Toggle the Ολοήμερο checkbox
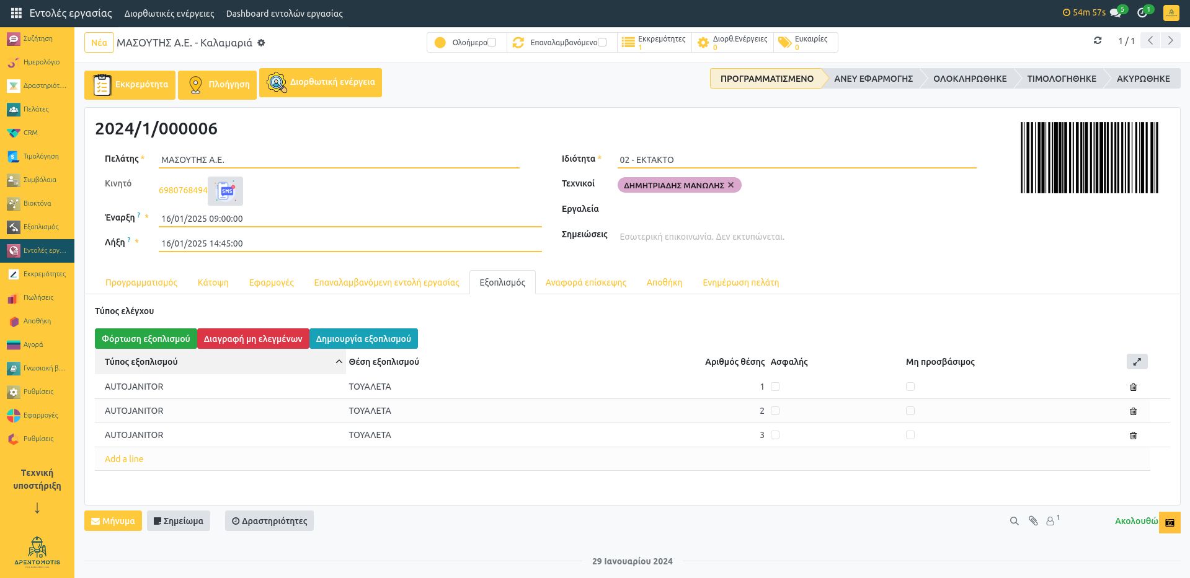Viewport: 1190px width, 578px height. (492, 42)
